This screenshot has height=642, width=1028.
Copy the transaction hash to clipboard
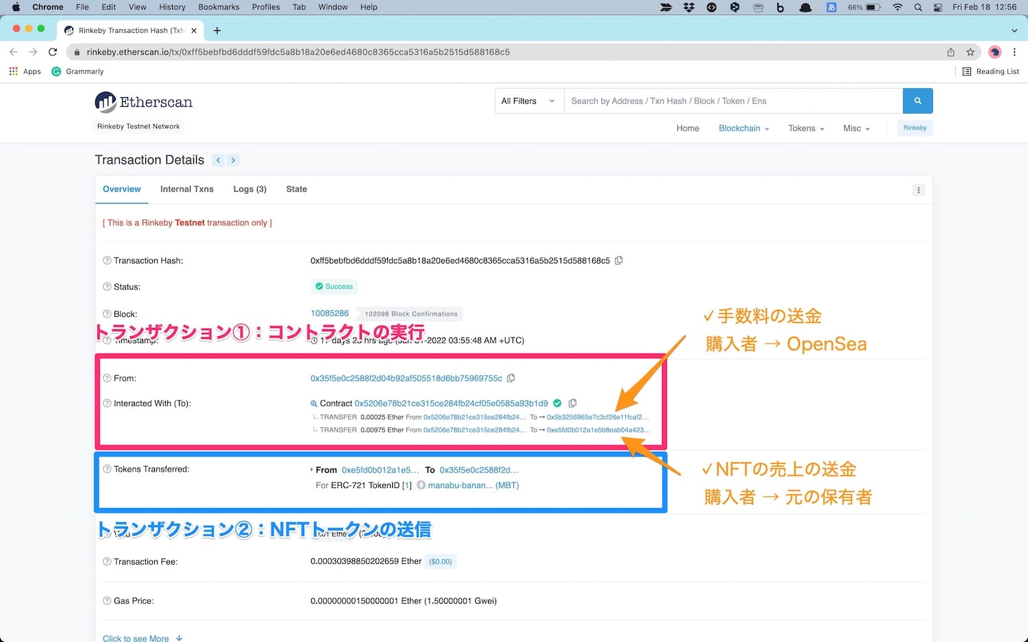click(x=619, y=261)
